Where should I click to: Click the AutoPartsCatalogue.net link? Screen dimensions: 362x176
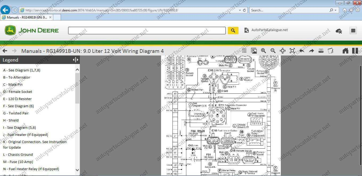270,30
